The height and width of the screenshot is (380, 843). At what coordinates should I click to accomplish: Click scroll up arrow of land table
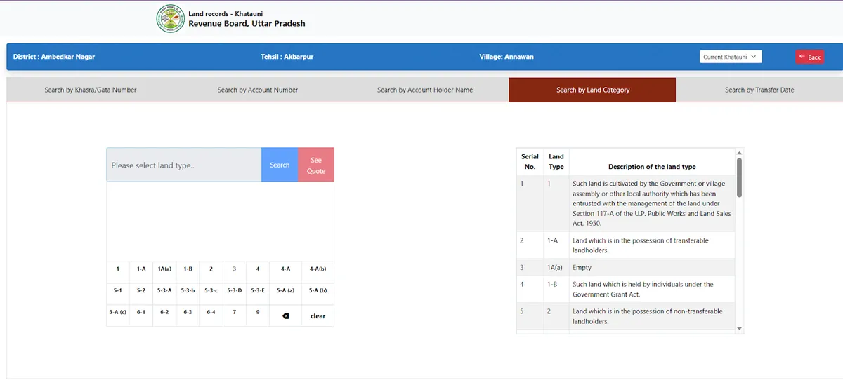tap(739, 153)
